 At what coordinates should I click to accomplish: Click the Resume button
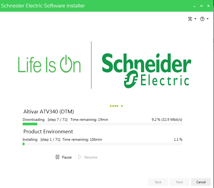pyautogui.click(x=88, y=157)
